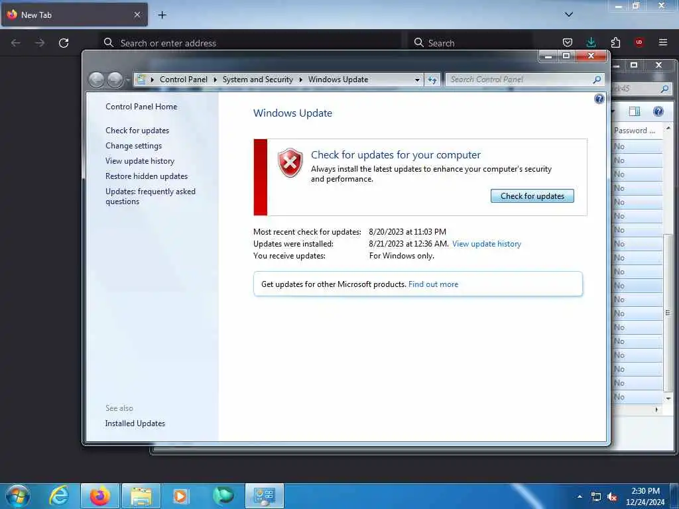
Task: Focus the Firefox Search box
Action: tap(471, 43)
